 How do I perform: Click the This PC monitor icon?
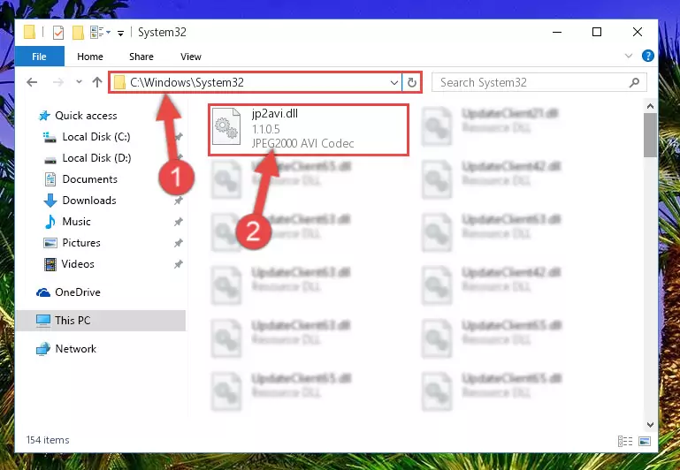coord(43,321)
